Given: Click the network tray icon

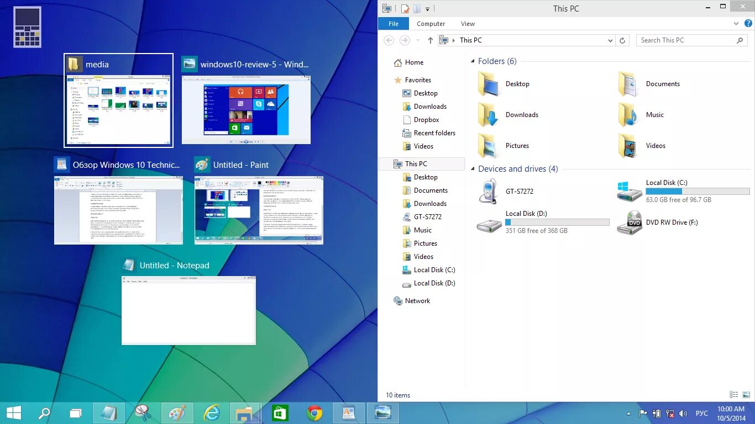Looking at the screenshot, I should point(670,414).
